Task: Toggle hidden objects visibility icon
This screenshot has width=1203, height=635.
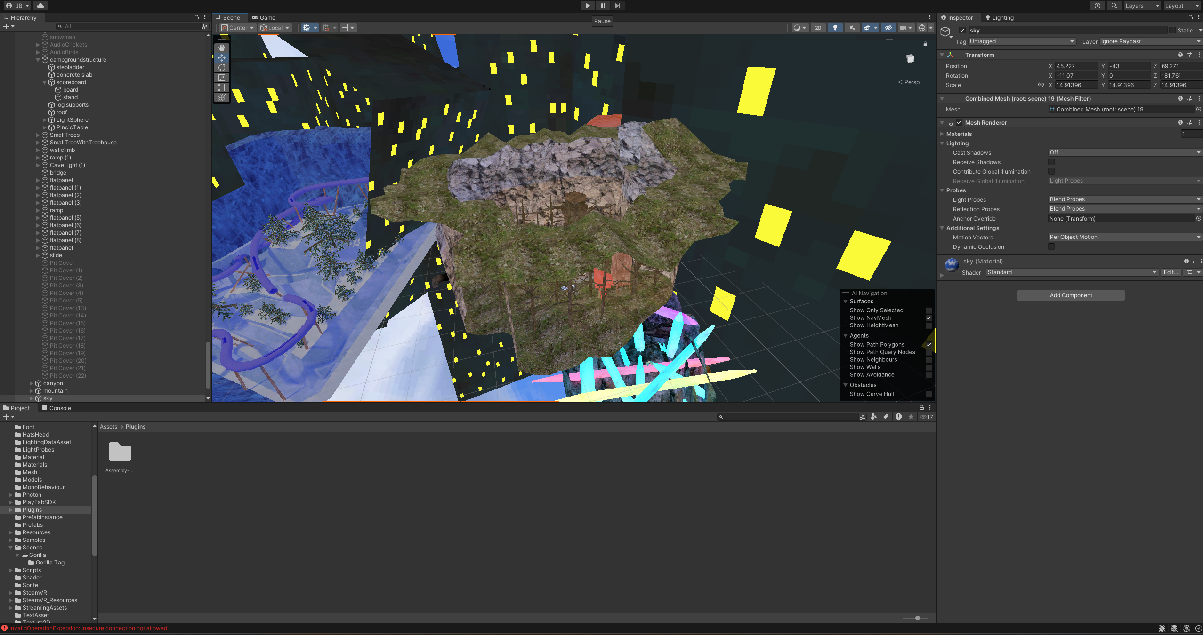Action: 888,28
